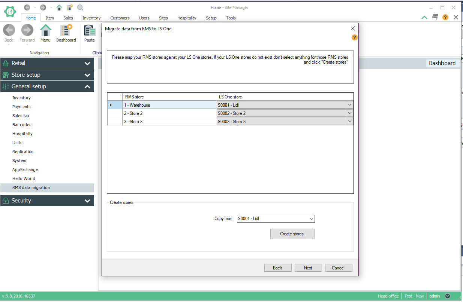Click the magnifier search icon in title bar
463x302 pixels.
pyautogui.click(x=80, y=7)
